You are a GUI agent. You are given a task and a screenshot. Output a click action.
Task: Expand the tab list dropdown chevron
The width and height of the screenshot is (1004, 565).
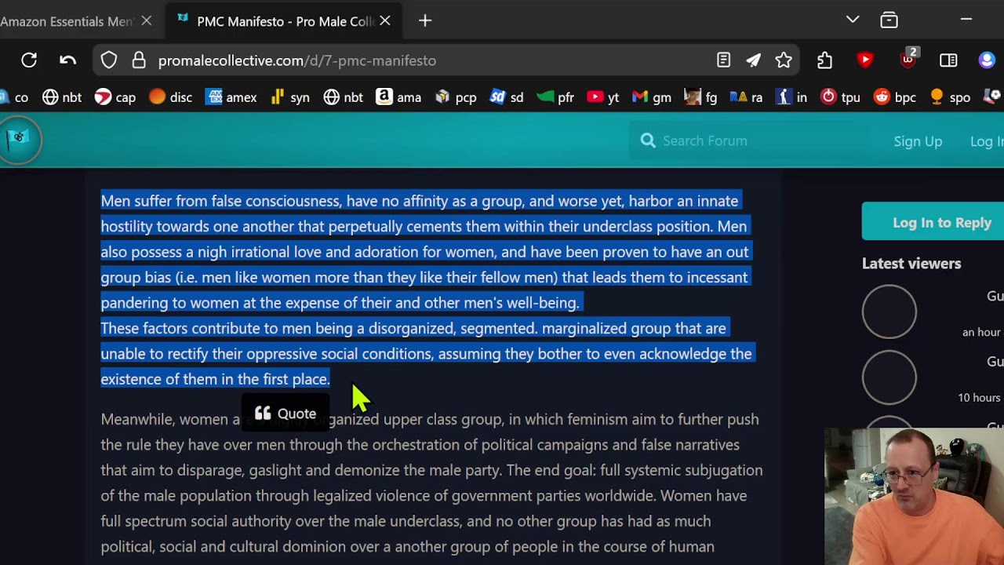tap(853, 20)
